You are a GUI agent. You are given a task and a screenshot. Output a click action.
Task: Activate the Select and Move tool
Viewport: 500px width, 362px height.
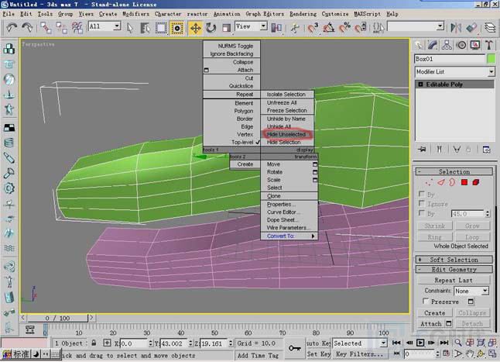pos(196,28)
